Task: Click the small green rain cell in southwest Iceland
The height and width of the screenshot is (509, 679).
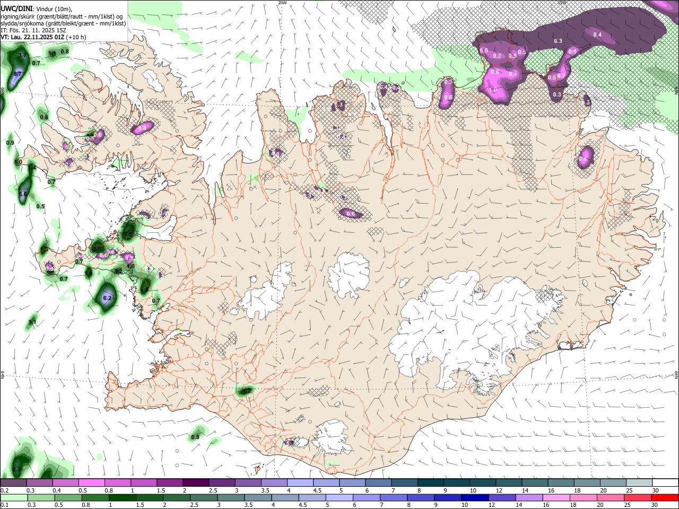Action: click(x=246, y=391)
